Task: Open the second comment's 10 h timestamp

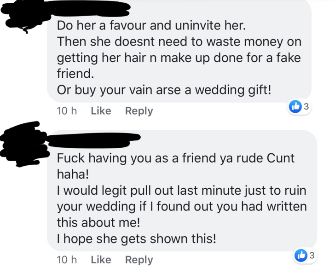Action: (x=67, y=260)
